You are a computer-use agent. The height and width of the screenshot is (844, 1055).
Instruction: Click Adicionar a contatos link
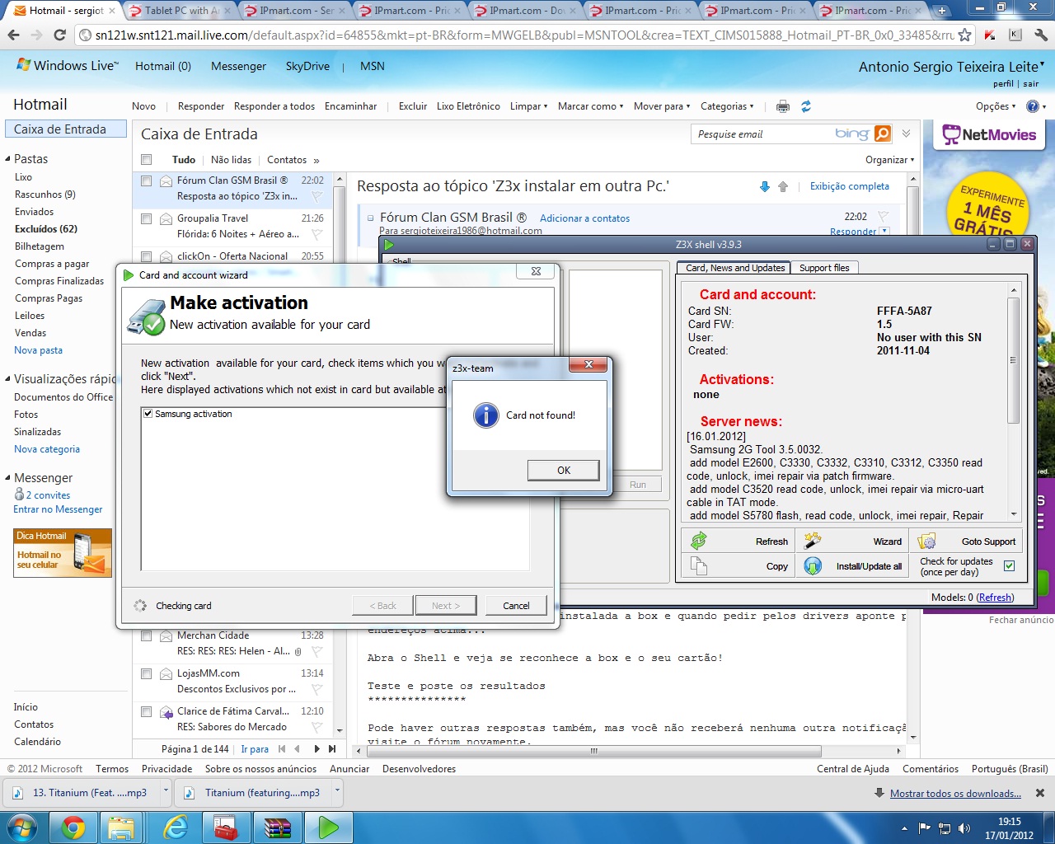point(584,218)
